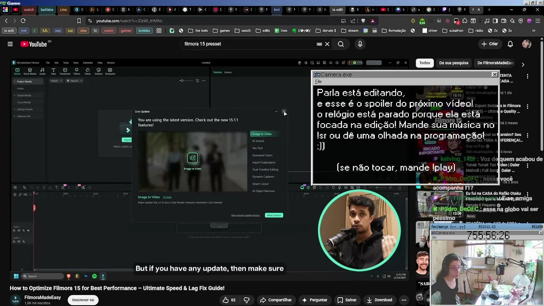Open the 'botlabs' bookmark in the bookmarks bar

144,31
